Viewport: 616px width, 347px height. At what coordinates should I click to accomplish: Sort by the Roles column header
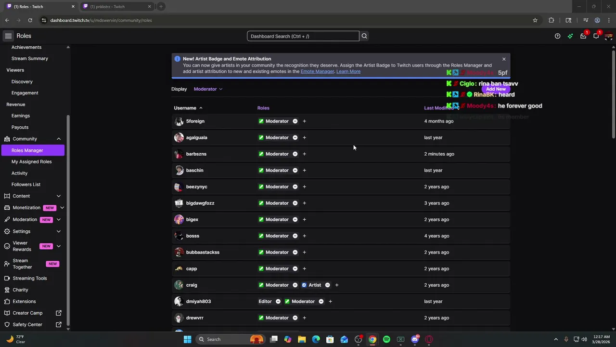(x=263, y=108)
